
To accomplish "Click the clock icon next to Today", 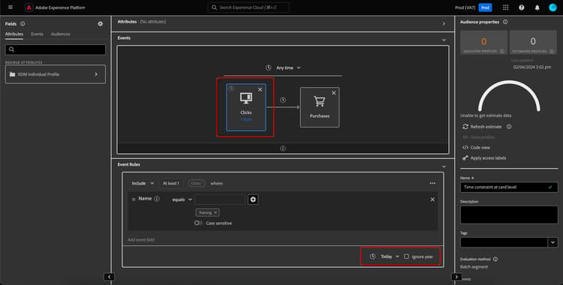I will point(372,256).
